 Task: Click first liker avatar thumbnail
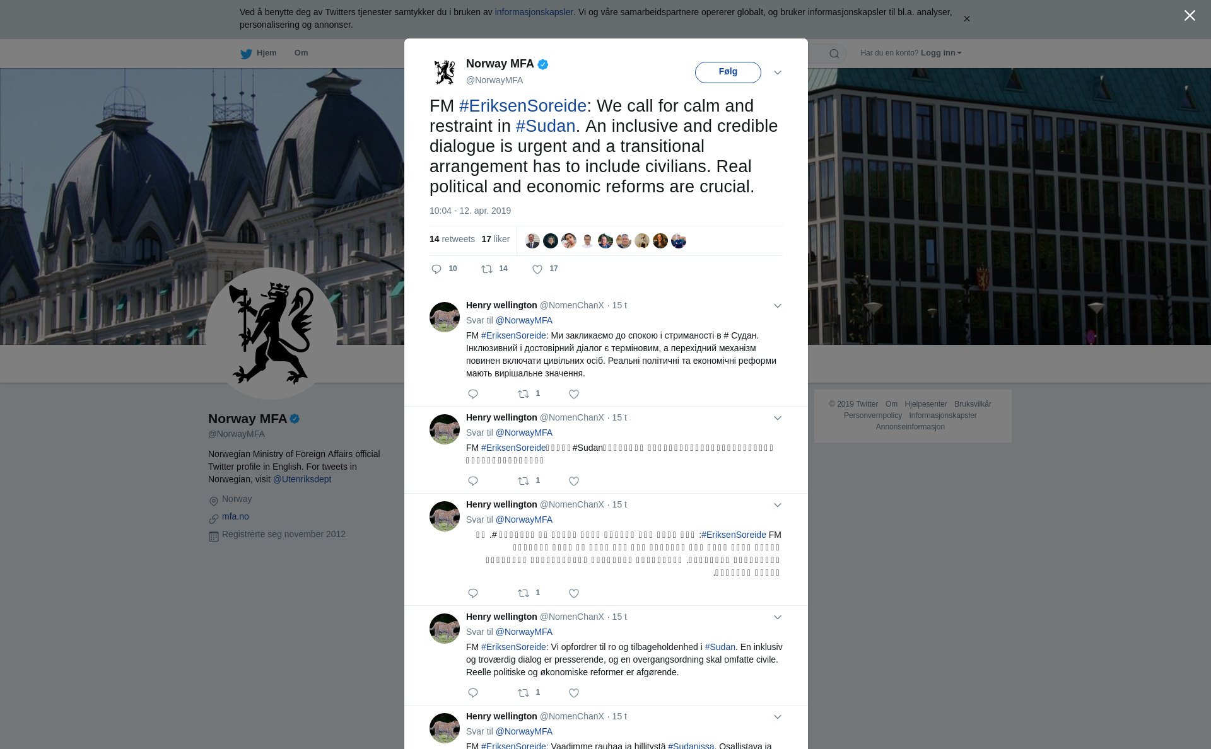pyautogui.click(x=532, y=241)
